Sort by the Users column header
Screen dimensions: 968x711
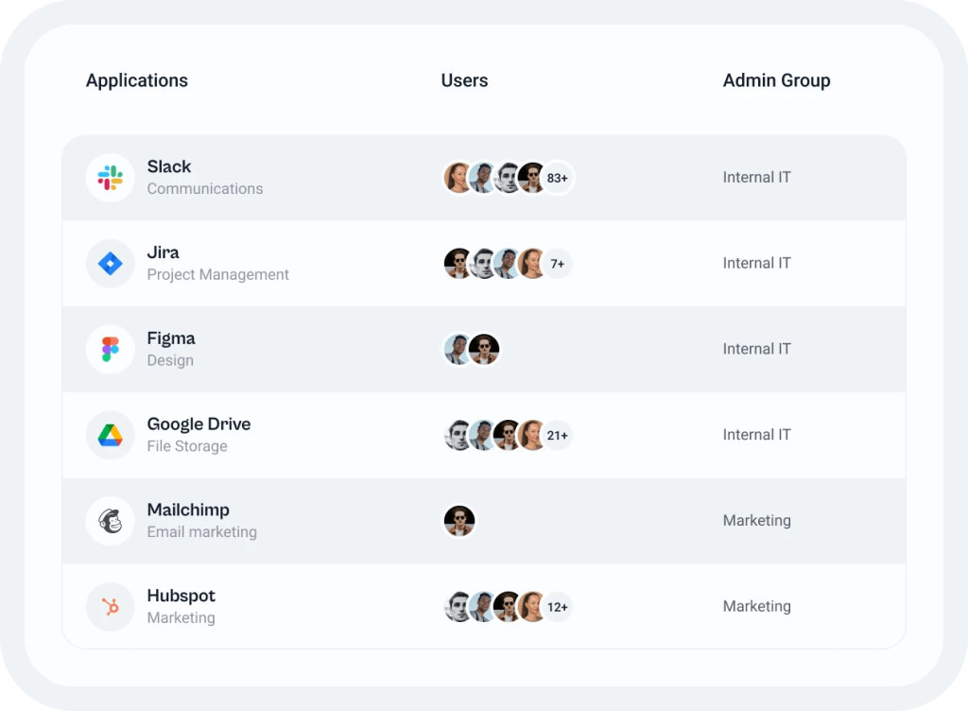tap(464, 80)
